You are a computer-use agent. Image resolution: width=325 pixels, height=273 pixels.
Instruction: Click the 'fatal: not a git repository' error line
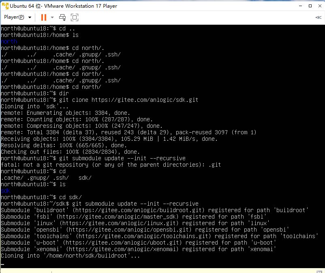tap(111, 165)
